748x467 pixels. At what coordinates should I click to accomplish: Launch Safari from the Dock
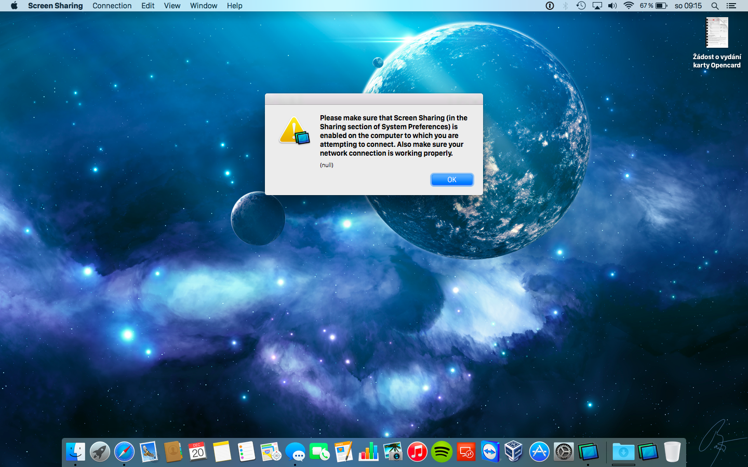tap(124, 452)
